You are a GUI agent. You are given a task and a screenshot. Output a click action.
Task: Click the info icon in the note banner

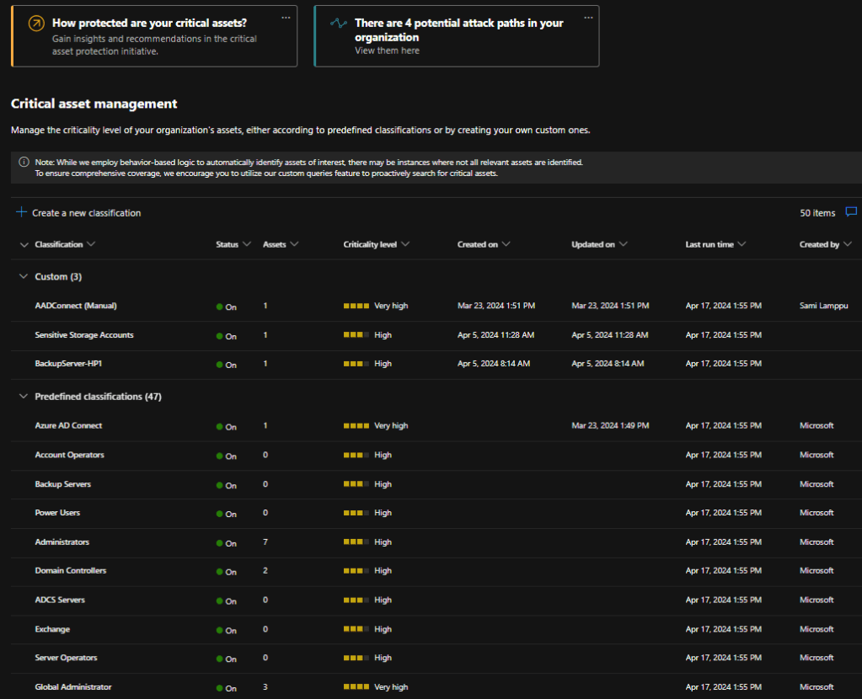[24, 162]
